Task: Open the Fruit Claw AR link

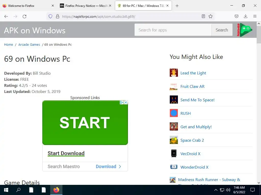Action: point(192,86)
